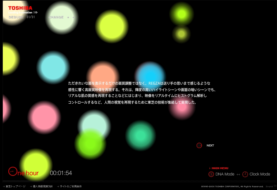
Task: Switch to Clock Mode
Action: [260, 174]
